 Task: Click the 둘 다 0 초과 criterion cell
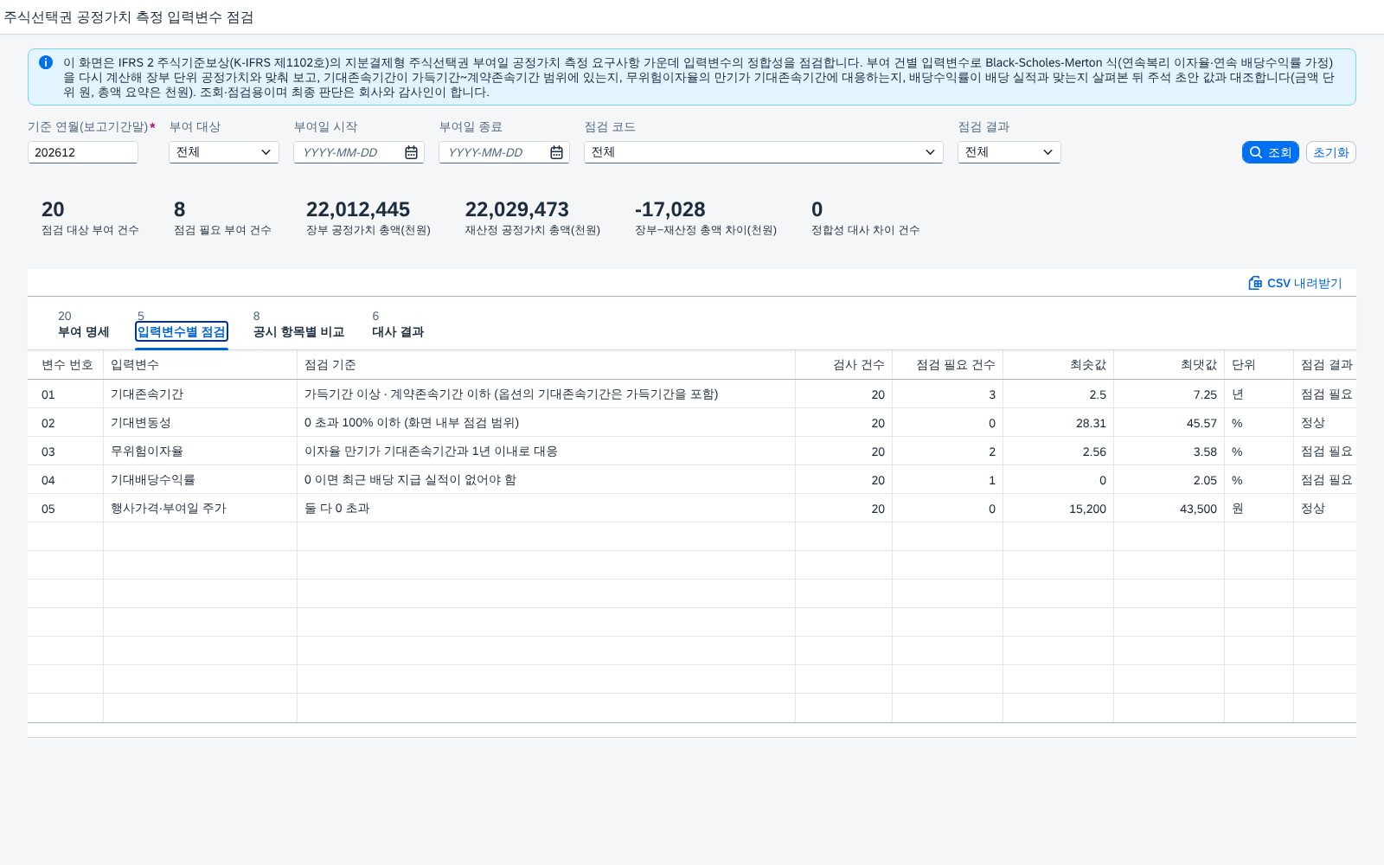(x=547, y=509)
